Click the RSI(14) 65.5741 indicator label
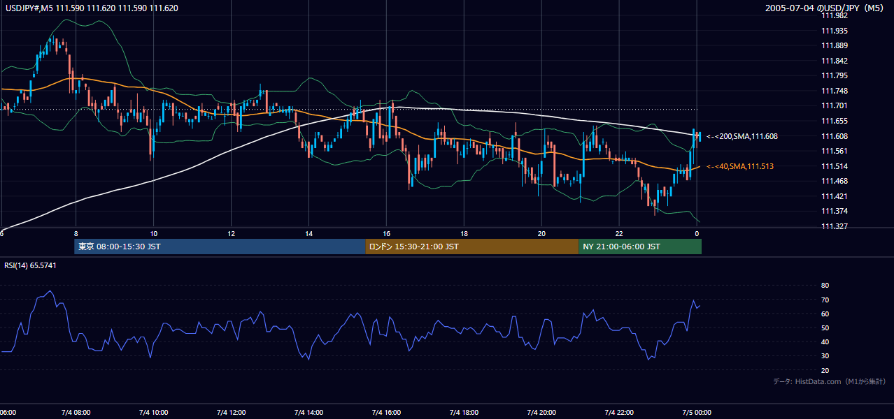894x419 pixels. [30, 265]
